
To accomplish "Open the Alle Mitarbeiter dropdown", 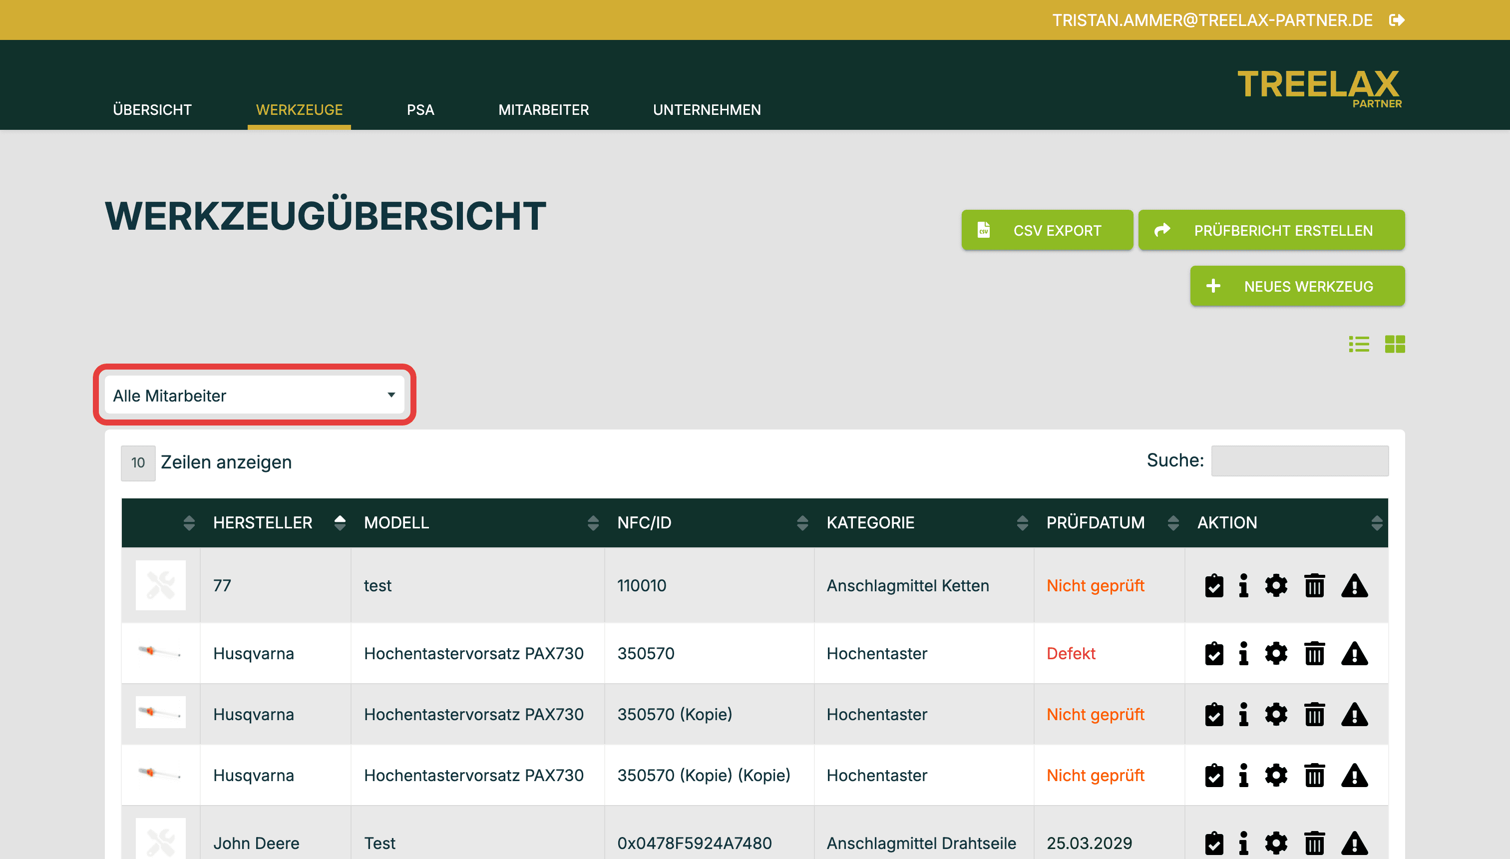I will coord(254,395).
